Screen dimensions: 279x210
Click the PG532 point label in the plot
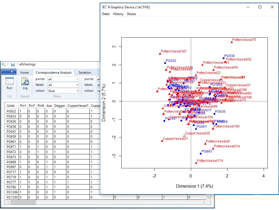171,61
